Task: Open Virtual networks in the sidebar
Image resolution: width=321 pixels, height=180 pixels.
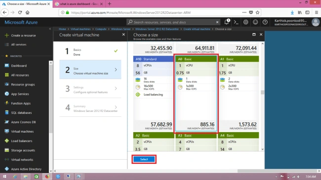Action: (22, 160)
